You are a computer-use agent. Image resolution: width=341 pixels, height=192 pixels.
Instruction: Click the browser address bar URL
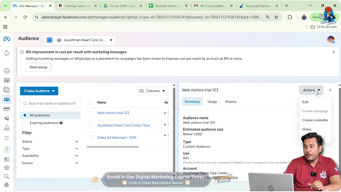[x=151, y=17]
